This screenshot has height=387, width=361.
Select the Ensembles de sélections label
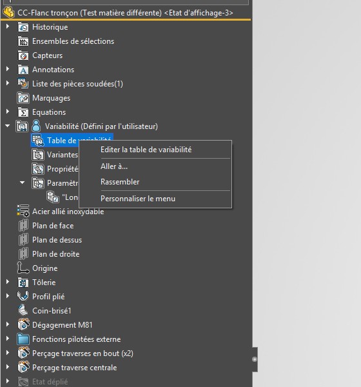(x=73, y=41)
